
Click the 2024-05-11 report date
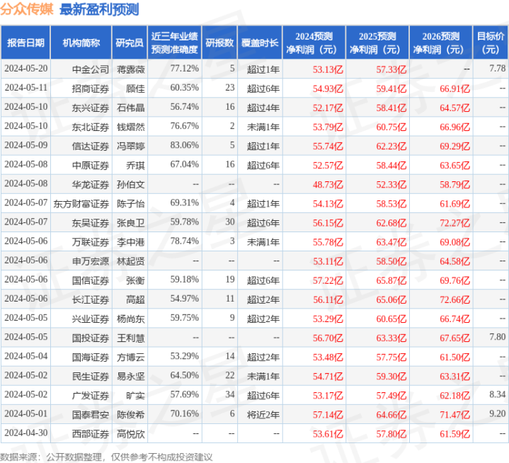(26, 88)
